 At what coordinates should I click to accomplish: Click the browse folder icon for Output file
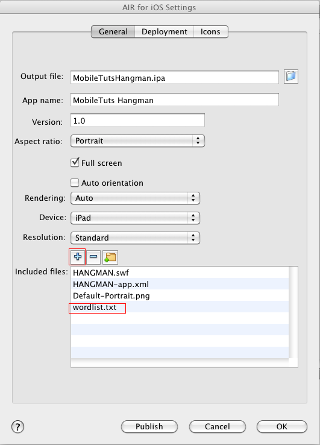tap(291, 77)
